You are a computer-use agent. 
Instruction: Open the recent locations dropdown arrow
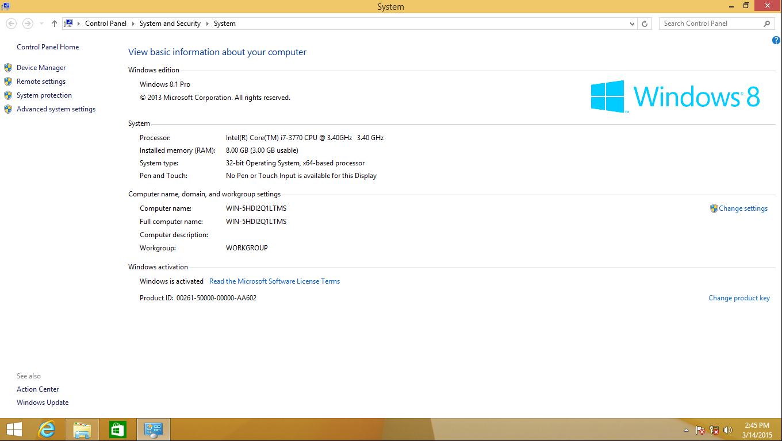(x=41, y=24)
